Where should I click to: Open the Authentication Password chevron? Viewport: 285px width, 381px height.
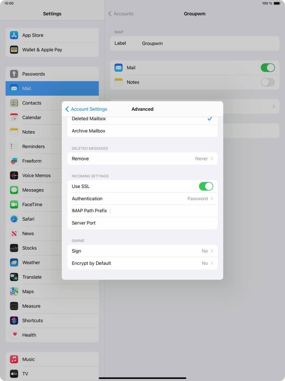[211, 199]
